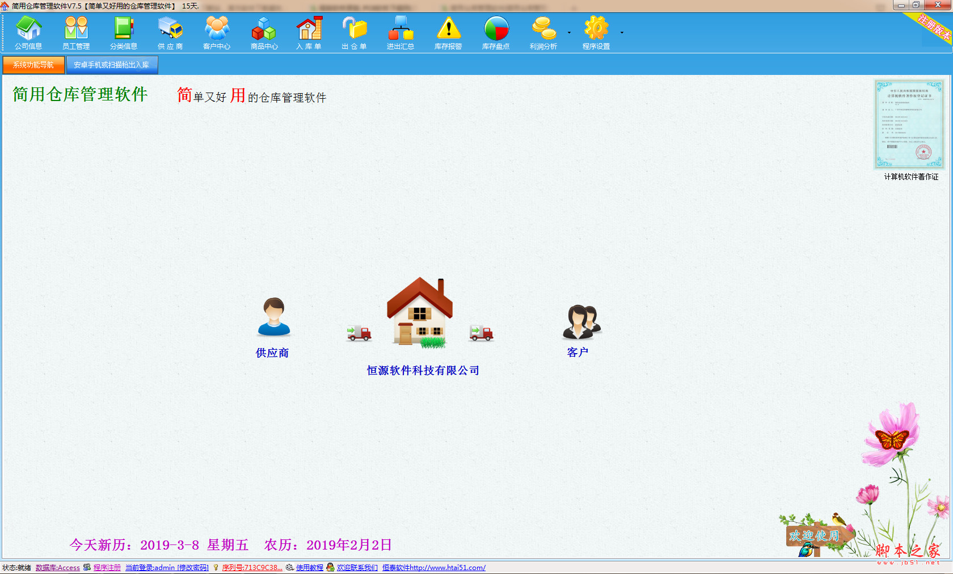Click 恒源软件科技有限公司 company label
This screenshot has width=953, height=574.
tap(423, 370)
